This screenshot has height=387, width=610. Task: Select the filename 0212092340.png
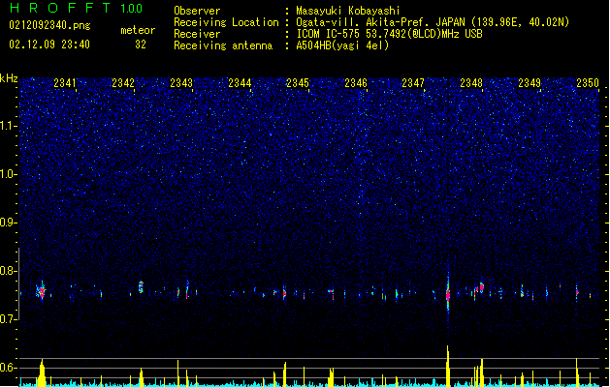pyautogui.click(x=49, y=25)
